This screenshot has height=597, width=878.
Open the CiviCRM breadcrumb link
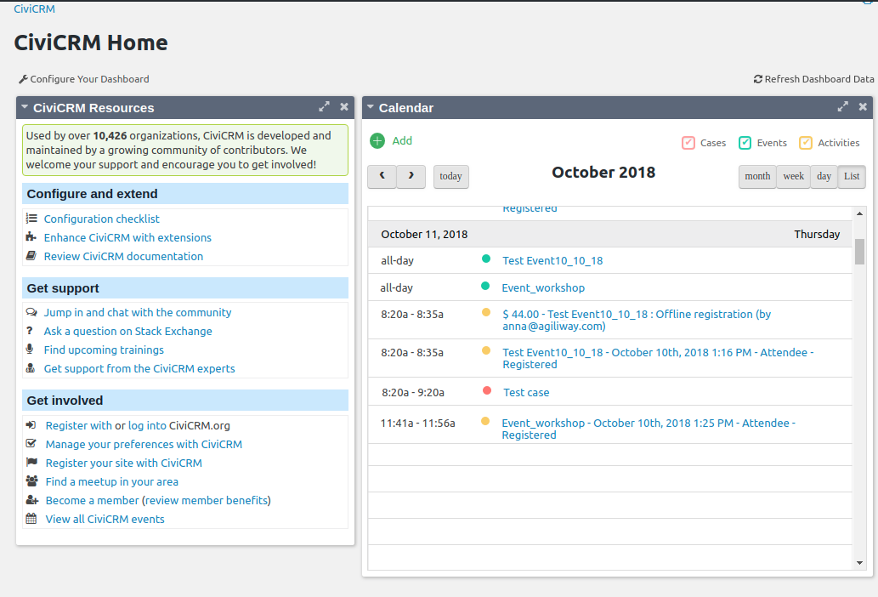[34, 9]
